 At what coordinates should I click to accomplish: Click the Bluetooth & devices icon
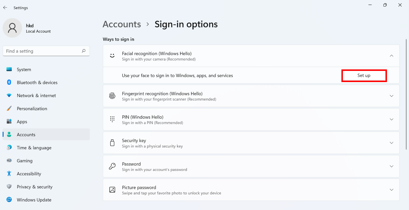click(x=9, y=82)
